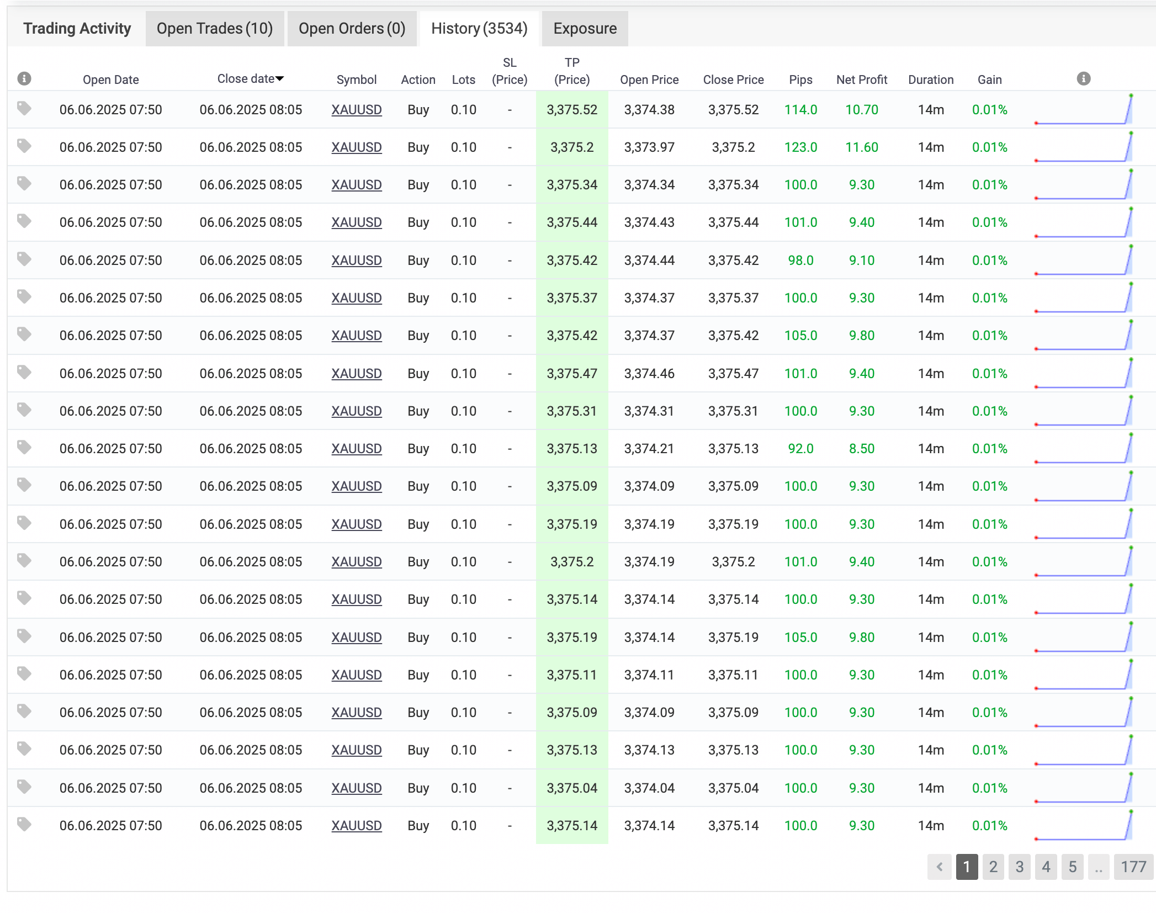
Task: Sort by Duration column header
Action: tap(930, 80)
